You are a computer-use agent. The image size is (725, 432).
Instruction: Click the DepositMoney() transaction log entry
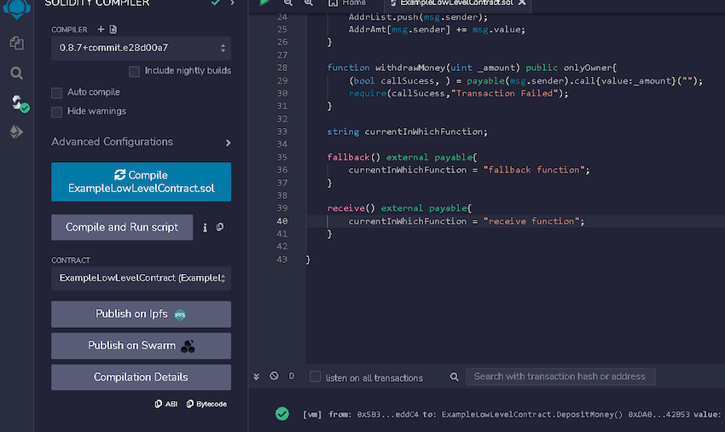pyautogui.click(x=513, y=414)
